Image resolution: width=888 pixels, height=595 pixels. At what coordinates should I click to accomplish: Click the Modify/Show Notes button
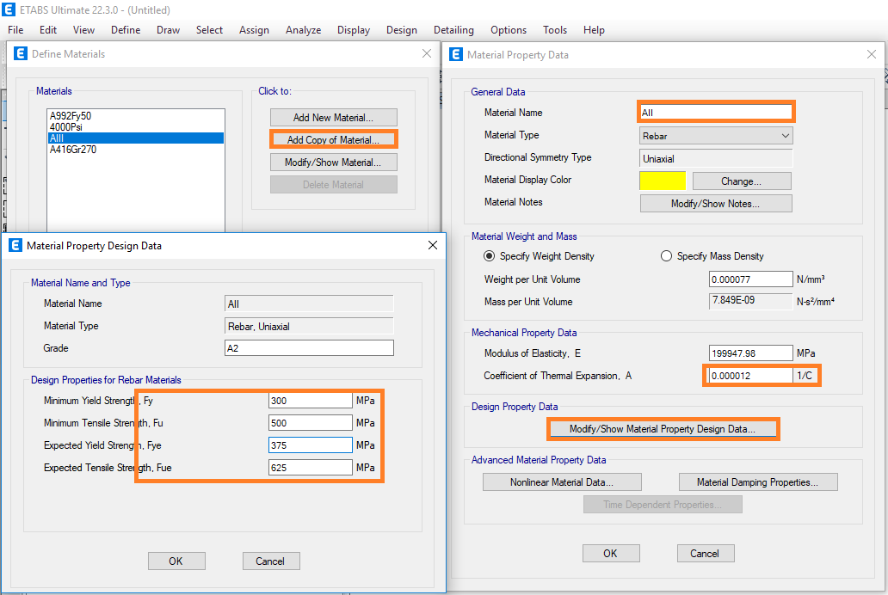pyautogui.click(x=716, y=204)
